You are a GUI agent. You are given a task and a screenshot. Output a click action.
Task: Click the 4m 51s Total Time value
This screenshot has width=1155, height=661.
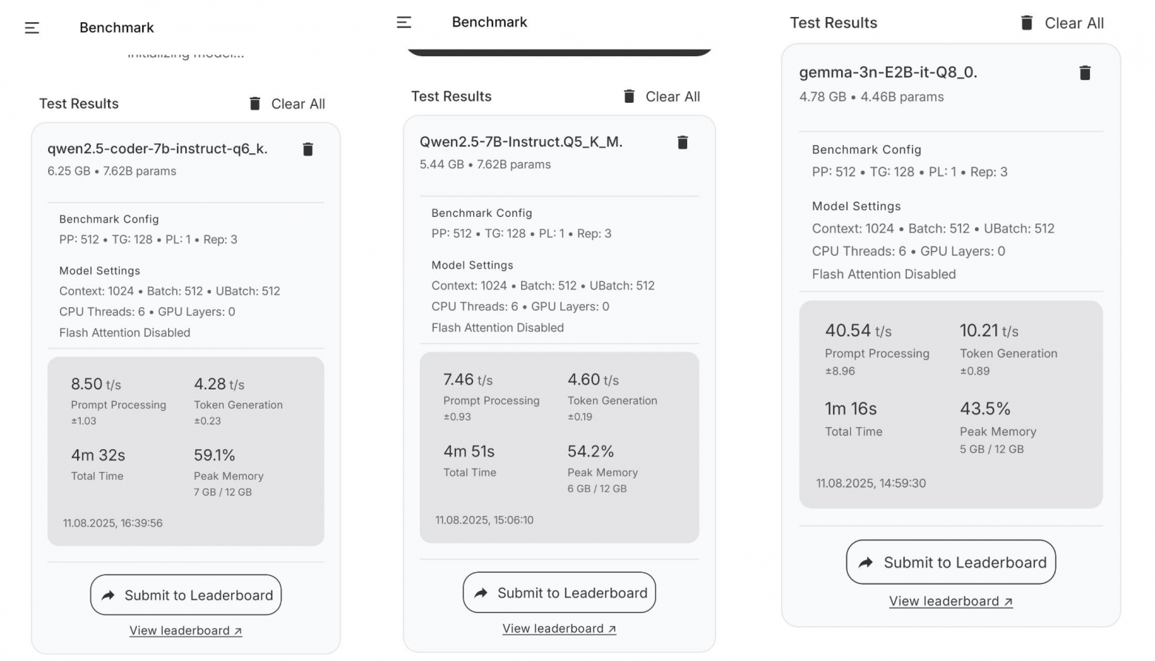pos(469,452)
